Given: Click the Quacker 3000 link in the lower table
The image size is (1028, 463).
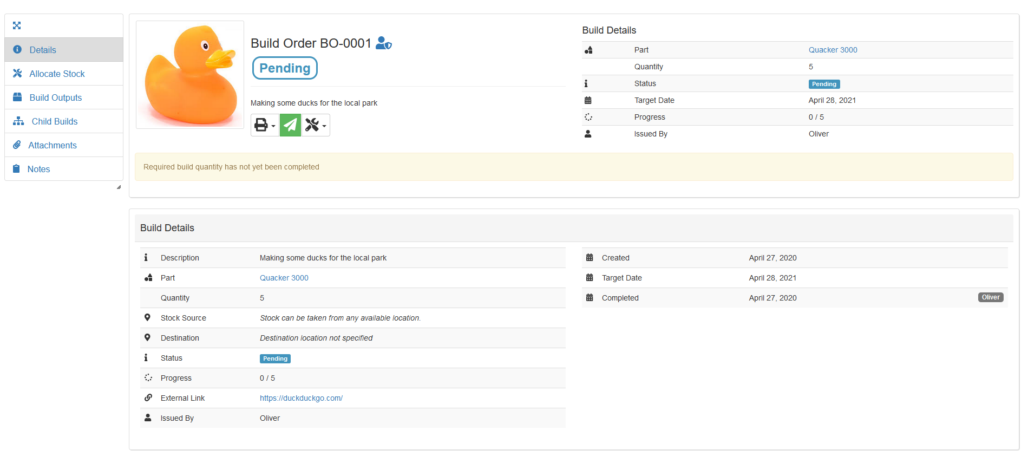Looking at the screenshot, I should coord(284,278).
